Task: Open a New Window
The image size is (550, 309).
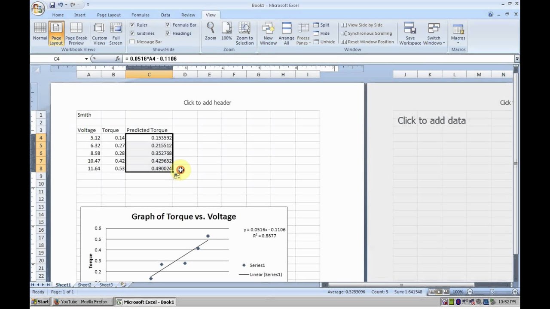Action: [x=268, y=33]
